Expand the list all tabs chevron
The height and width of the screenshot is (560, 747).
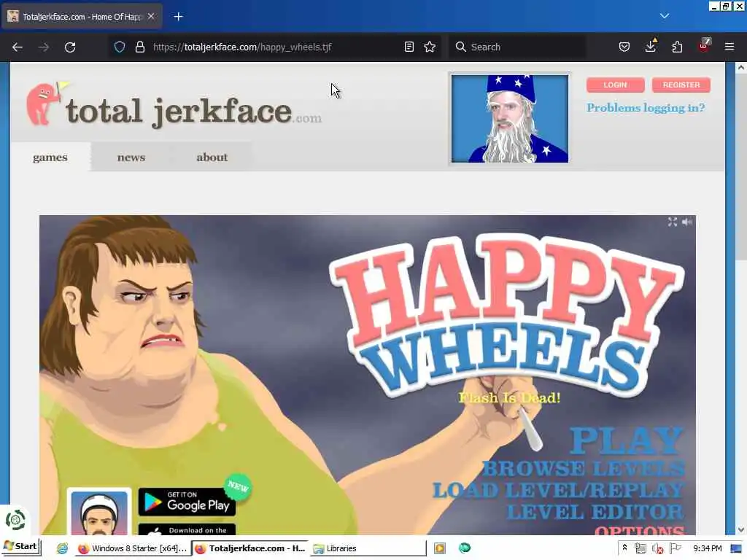pyautogui.click(x=665, y=16)
